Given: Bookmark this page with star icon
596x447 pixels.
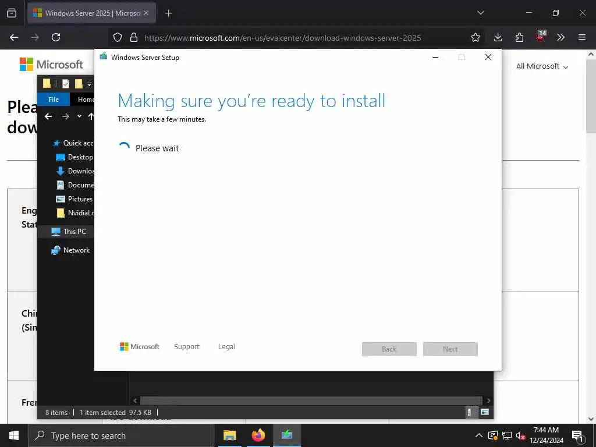Looking at the screenshot, I should (x=475, y=37).
